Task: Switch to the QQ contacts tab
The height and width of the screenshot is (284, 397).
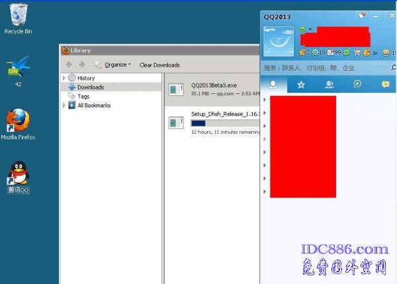Action: tap(273, 85)
